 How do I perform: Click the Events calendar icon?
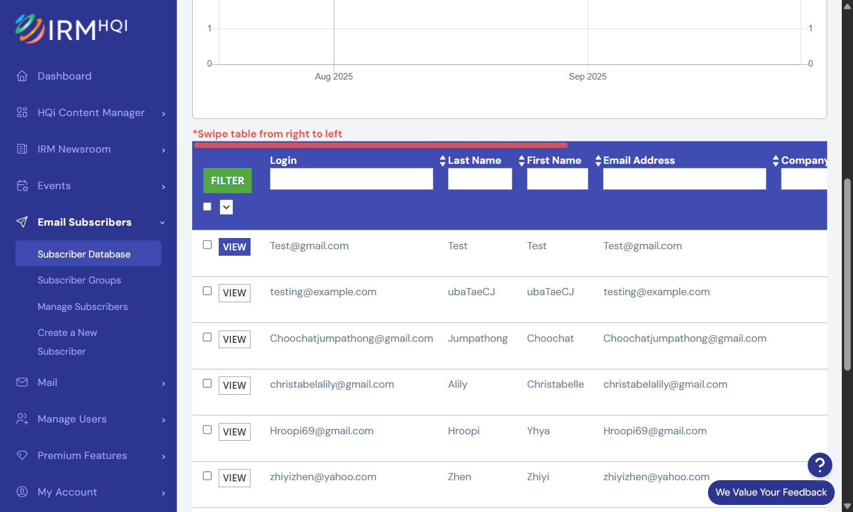22,186
